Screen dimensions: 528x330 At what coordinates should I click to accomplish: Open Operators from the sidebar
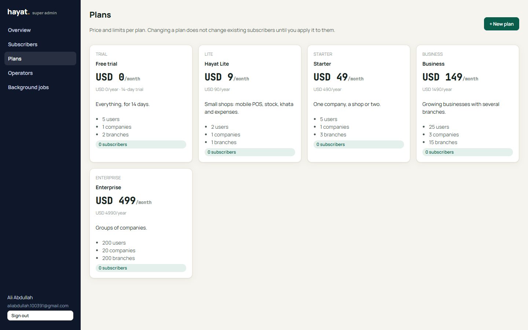coord(40,73)
